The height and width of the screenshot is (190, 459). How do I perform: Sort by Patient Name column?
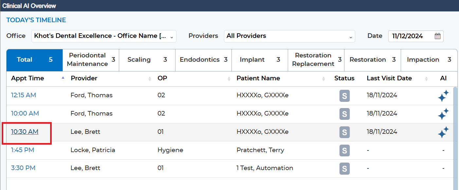(323, 79)
